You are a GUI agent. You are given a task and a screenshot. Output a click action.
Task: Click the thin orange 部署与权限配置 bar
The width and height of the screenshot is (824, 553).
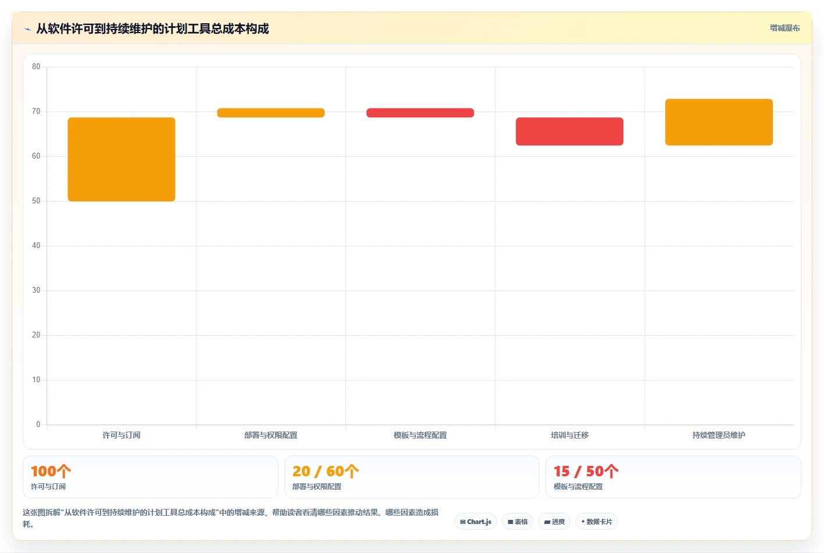[x=271, y=113]
